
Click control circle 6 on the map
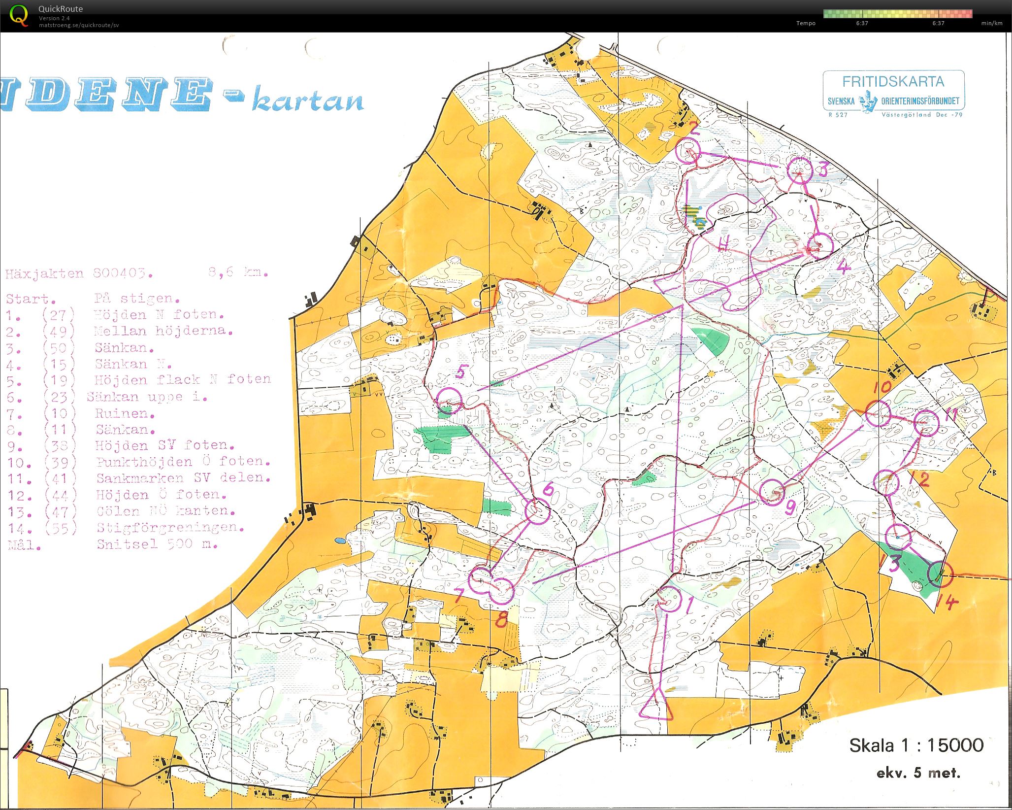[x=537, y=511]
